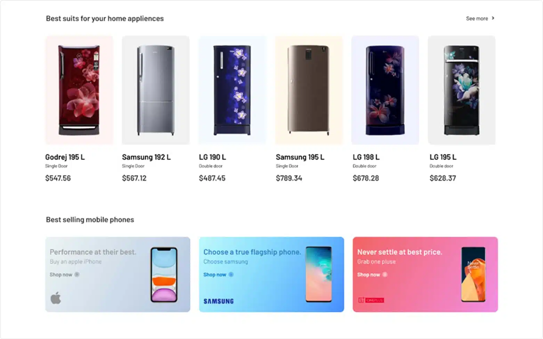Open the LG 198 L floral fridge image
543x339 pixels.
[385, 90]
